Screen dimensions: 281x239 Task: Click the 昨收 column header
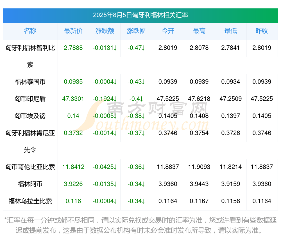pyautogui.click(x=262, y=31)
